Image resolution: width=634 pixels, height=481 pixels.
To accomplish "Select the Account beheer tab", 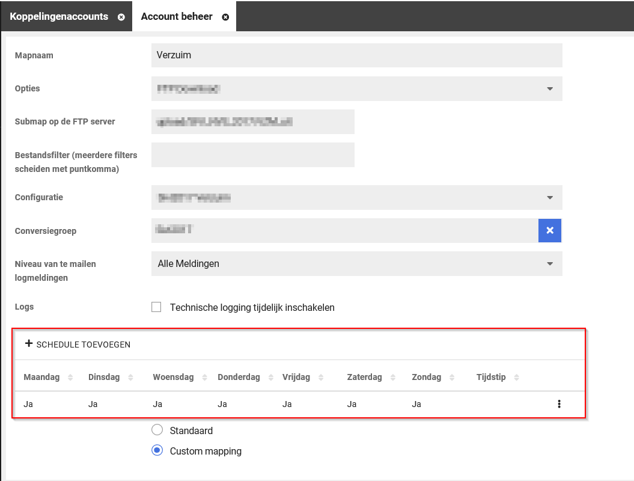I will point(176,16).
